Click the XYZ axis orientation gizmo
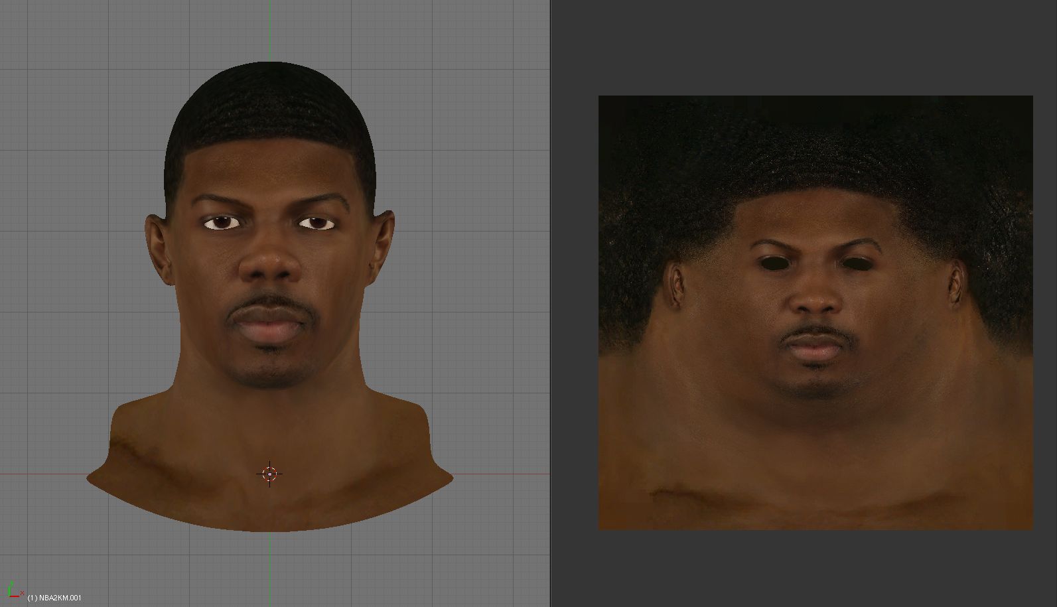Image resolution: width=1057 pixels, height=607 pixels. pos(13,590)
